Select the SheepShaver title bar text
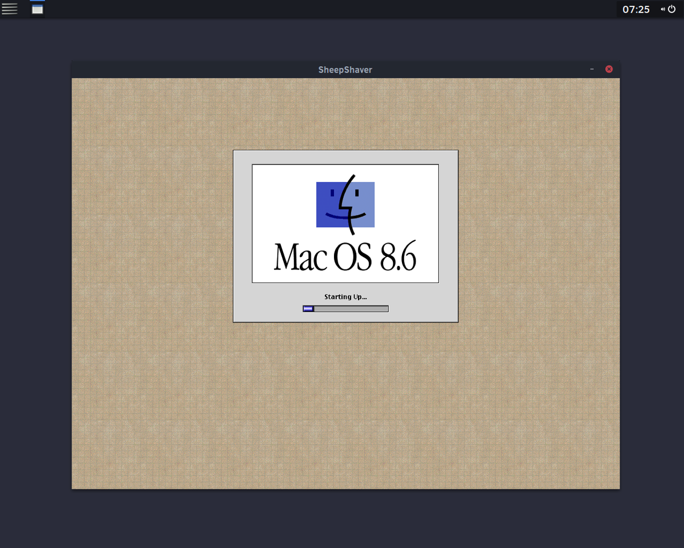Image resolution: width=684 pixels, height=548 pixels. 345,70
